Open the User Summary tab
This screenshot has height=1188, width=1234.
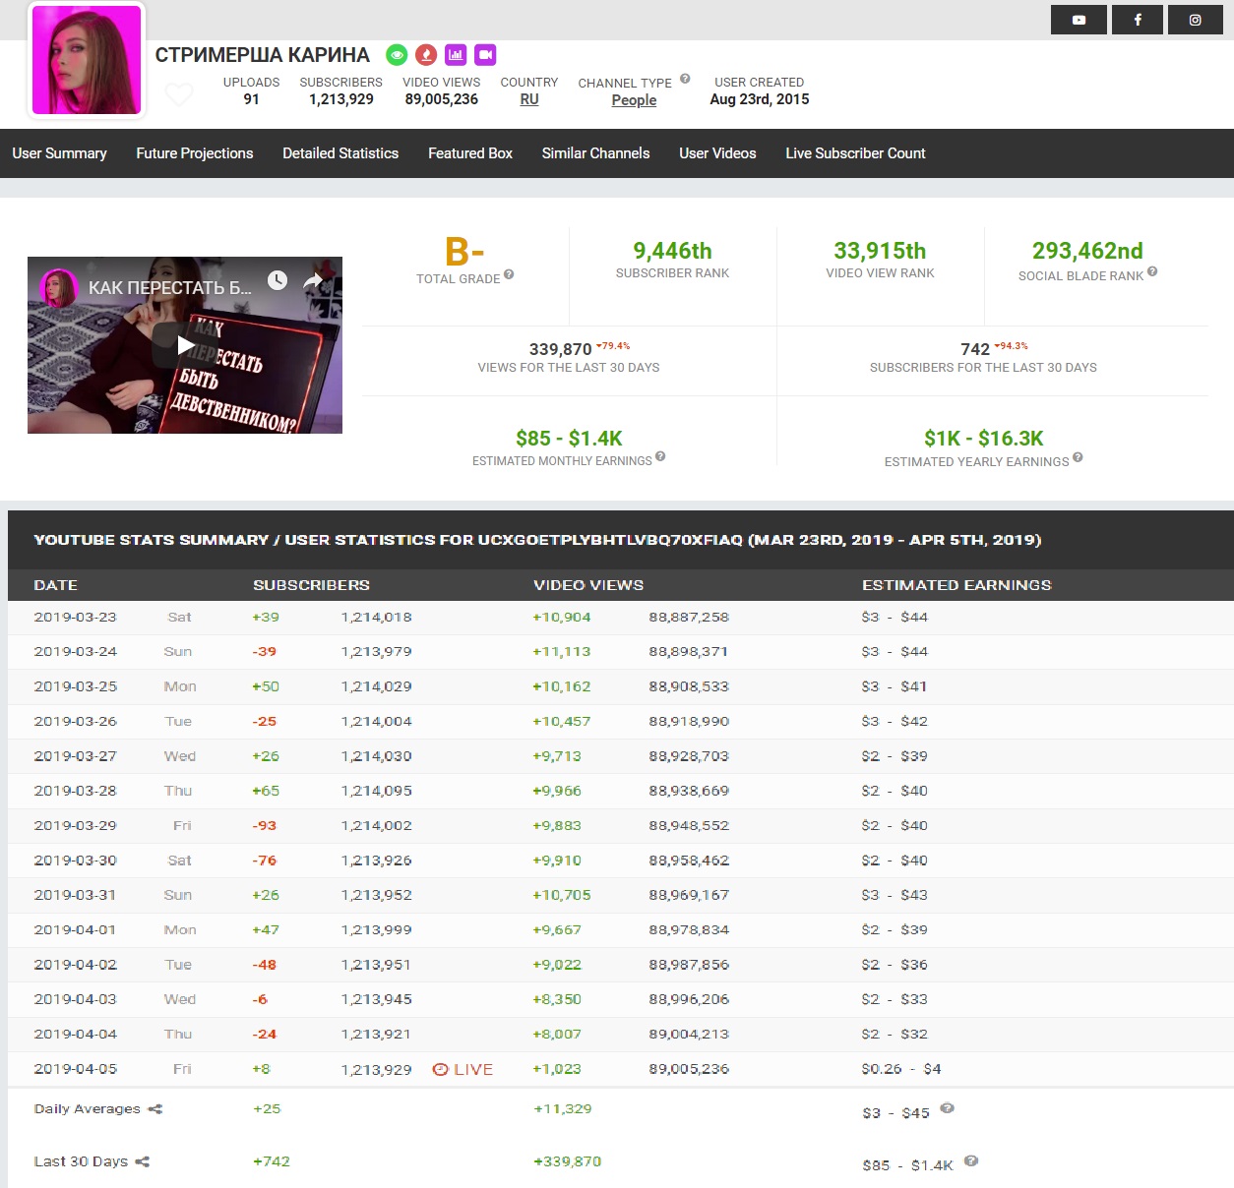(60, 153)
